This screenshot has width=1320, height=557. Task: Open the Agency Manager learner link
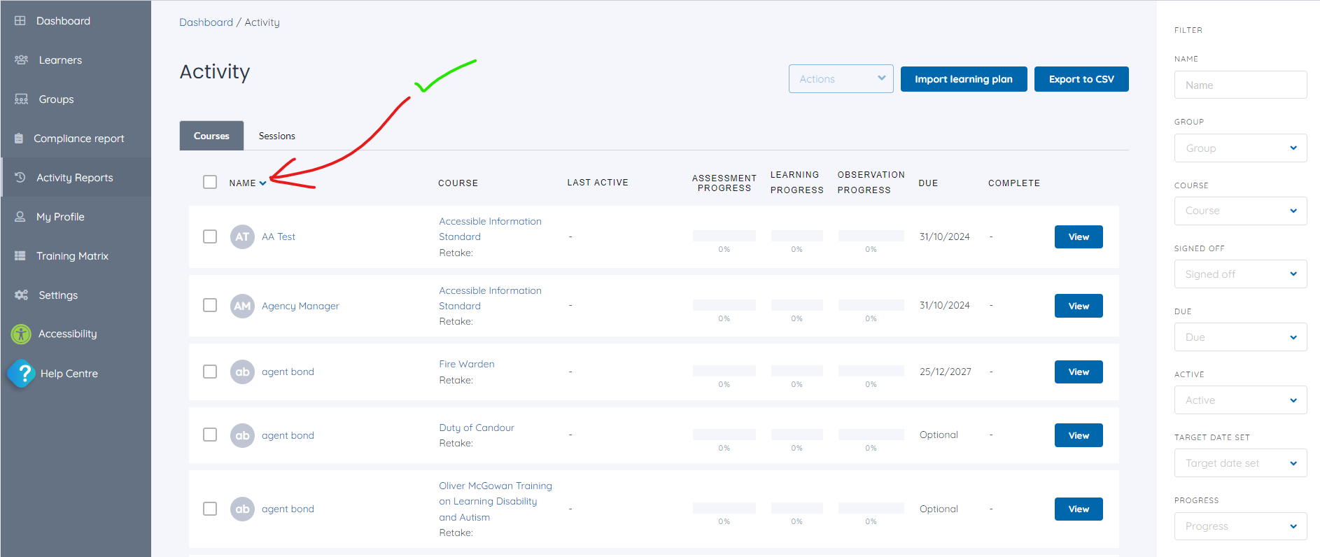pos(300,306)
